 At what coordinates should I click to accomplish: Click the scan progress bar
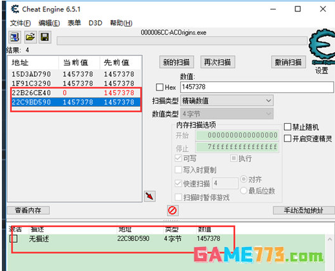coord(182,41)
